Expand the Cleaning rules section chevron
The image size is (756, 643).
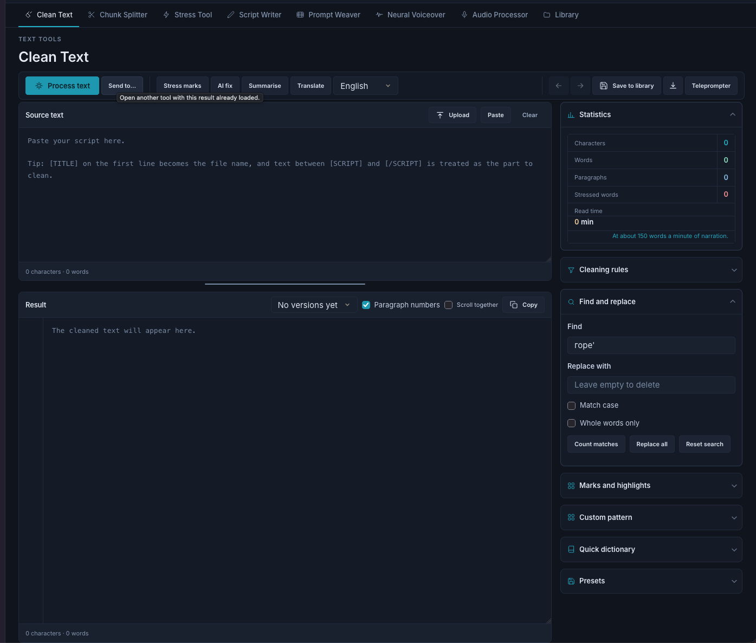(734, 270)
